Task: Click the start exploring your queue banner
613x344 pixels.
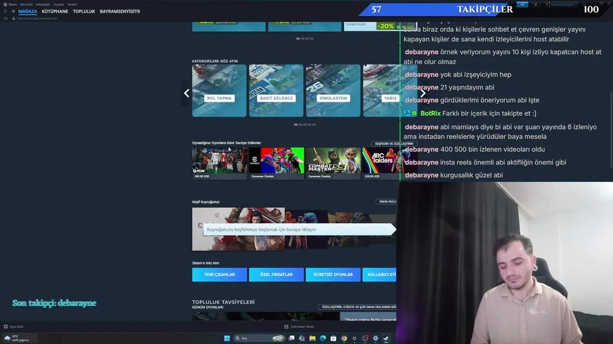Action: pos(299,229)
